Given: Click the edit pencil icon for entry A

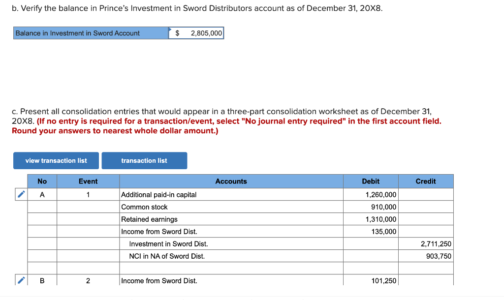Looking at the screenshot, I should [20, 194].
